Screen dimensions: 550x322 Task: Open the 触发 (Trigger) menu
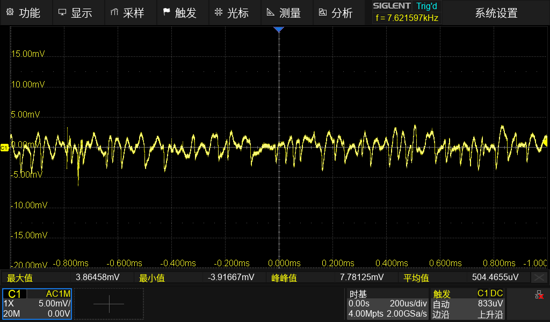(183, 13)
